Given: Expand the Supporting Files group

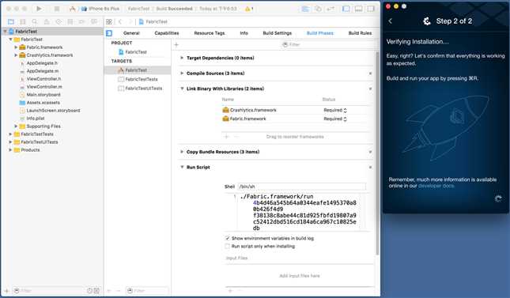Looking at the screenshot, I should point(16,126).
